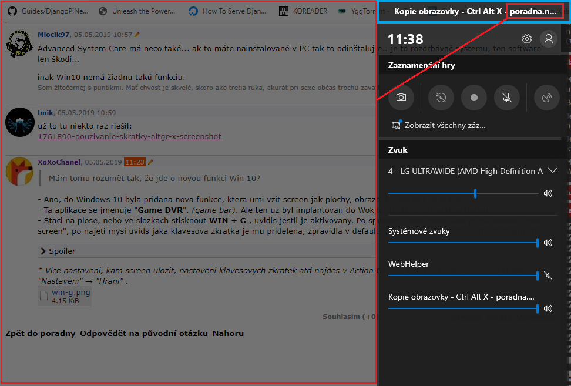571x386 pixels.
Task: Click Souhlasím agree link
Action: coord(341,317)
